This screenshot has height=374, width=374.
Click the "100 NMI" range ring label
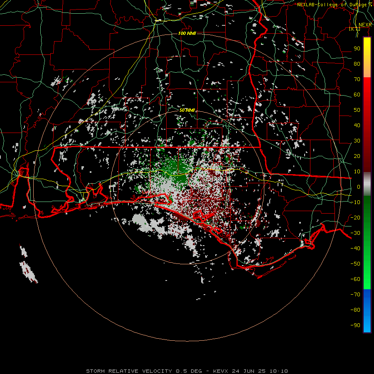[x=187, y=33]
